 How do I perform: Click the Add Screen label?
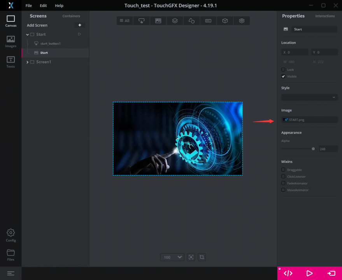coord(37,25)
